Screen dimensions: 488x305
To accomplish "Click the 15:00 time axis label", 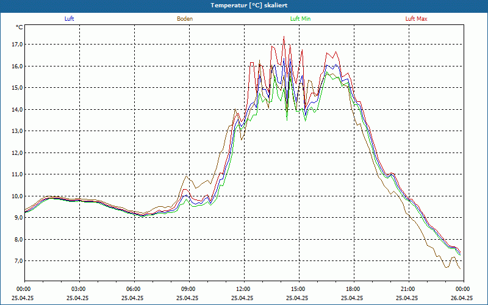I will (x=299, y=289).
